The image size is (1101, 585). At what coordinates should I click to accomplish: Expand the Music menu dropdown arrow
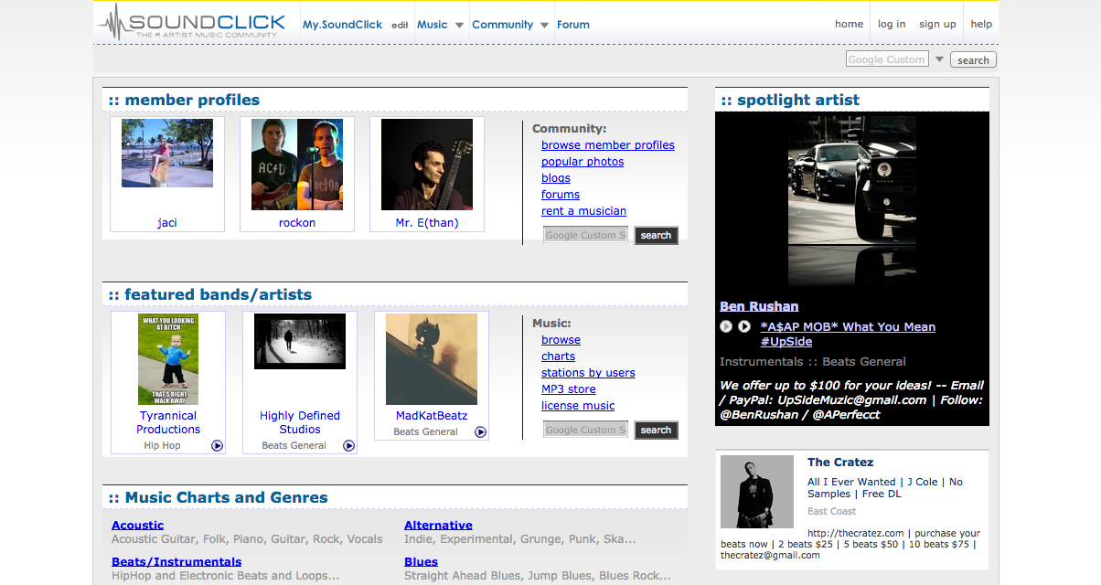(x=459, y=26)
